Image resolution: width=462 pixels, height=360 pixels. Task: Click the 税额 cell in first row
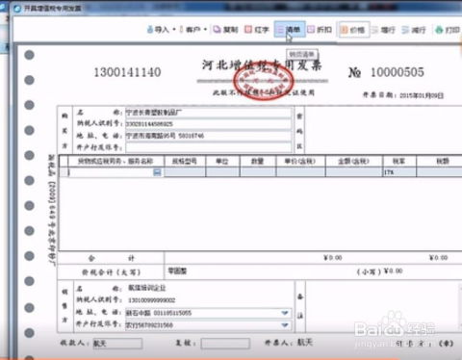[440, 172]
